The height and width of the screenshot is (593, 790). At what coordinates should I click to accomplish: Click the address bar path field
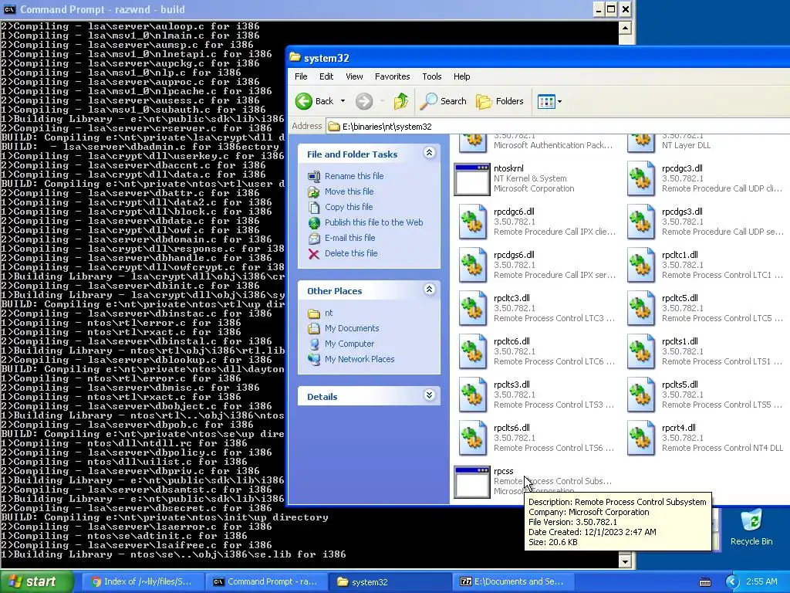(x=558, y=127)
